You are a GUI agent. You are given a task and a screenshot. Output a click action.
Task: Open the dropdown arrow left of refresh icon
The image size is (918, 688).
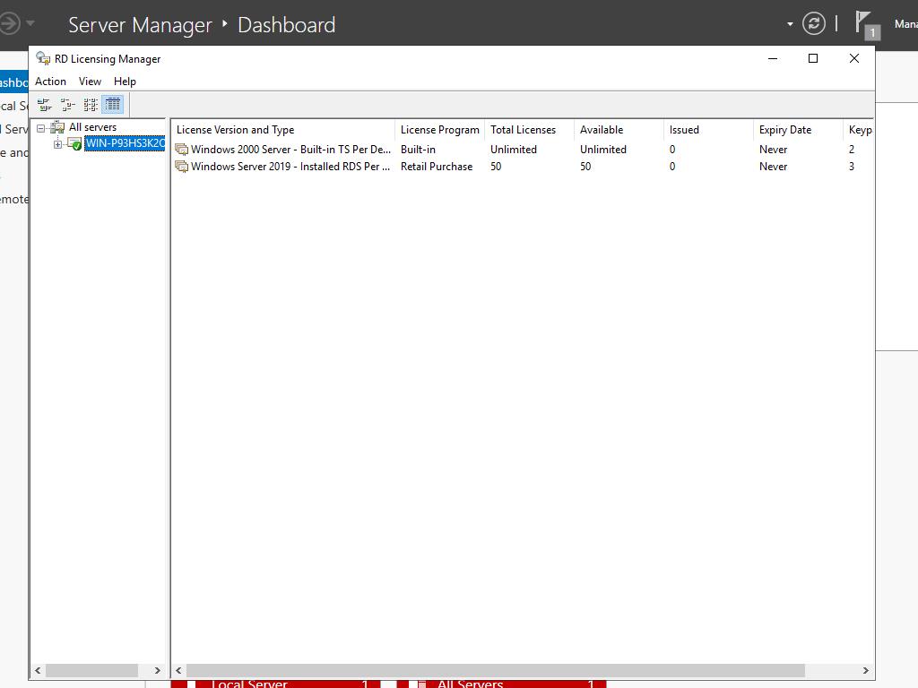click(790, 24)
